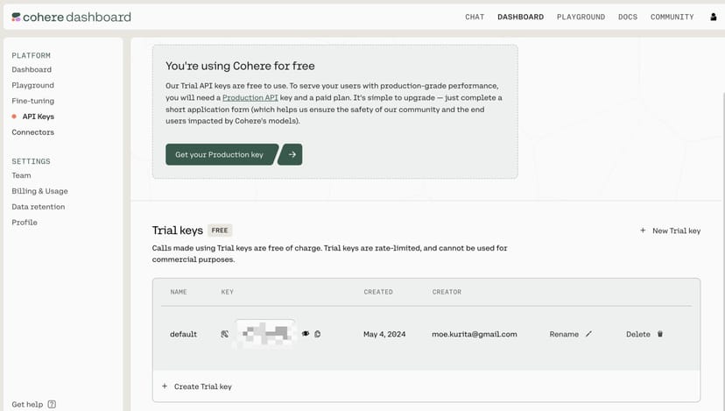Image resolution: width=725 pixels, height=411 pixels.
Task: Click the key icon before the default key
Action: pyautogui.click(x=225, y=334)
